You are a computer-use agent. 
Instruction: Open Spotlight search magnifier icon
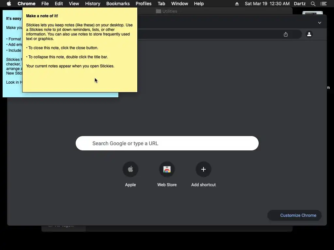[x=313, y=4]
